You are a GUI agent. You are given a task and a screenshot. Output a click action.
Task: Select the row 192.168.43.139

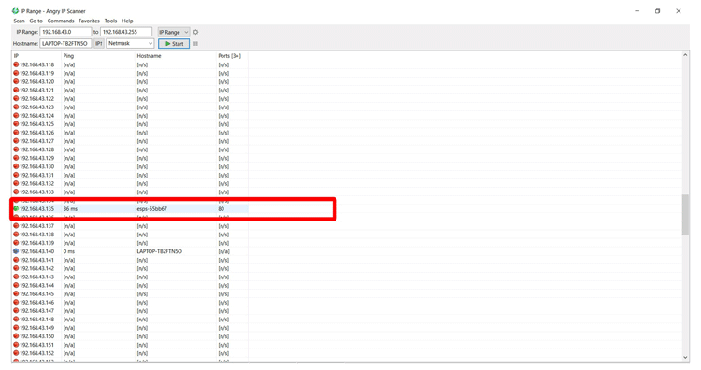coord(130,243)
